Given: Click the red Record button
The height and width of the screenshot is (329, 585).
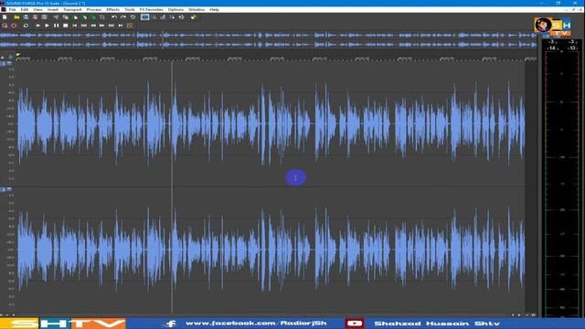Looking at the screenshot, I should tap(14, 26).
